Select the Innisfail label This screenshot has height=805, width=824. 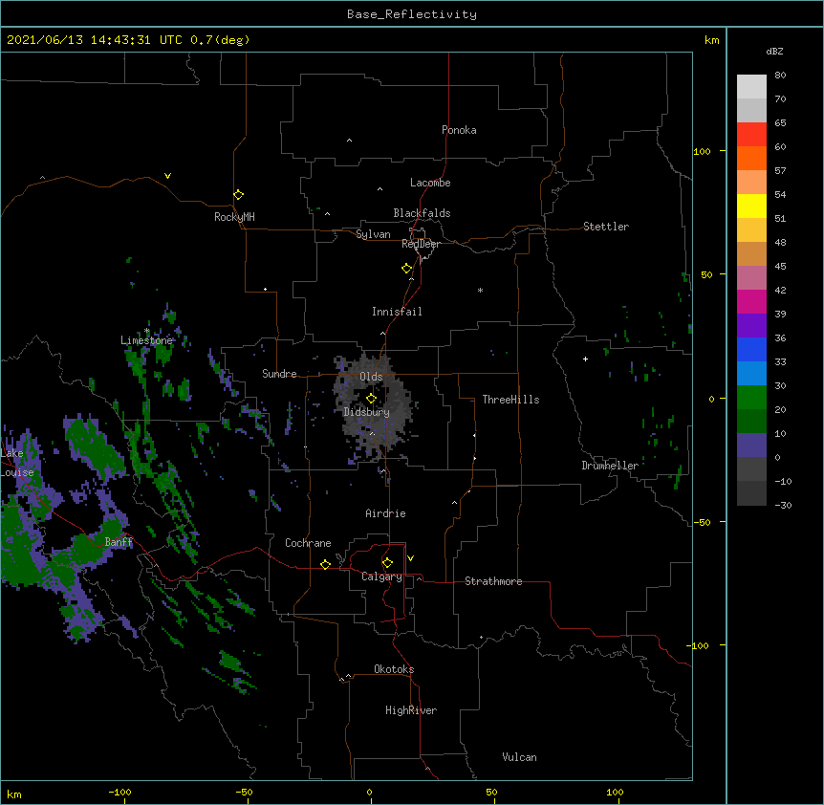(x=397, y=312)
